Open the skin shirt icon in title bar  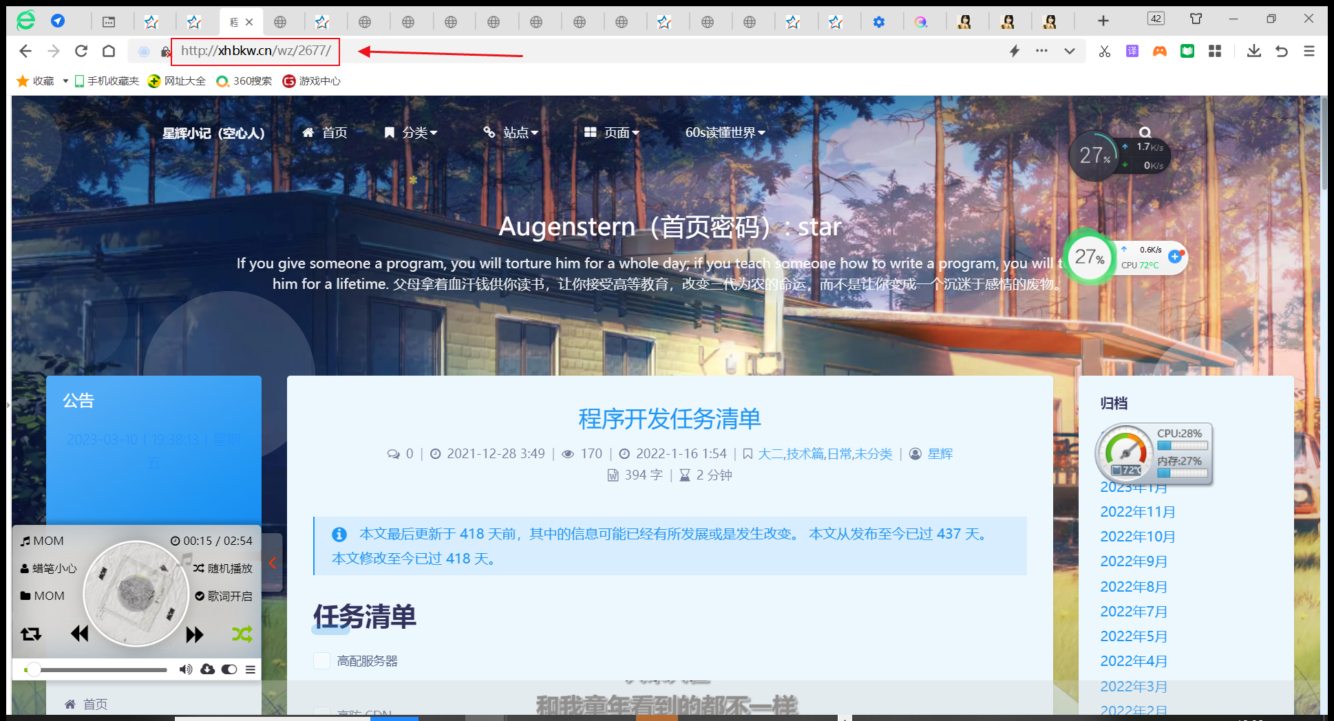[1196, 19]
